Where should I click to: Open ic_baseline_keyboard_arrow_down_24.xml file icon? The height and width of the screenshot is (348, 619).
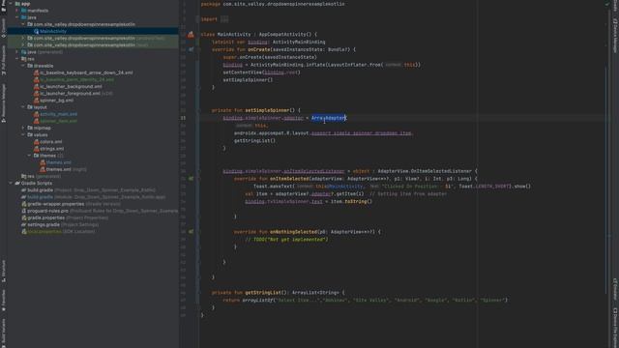(x=37, y=72)
